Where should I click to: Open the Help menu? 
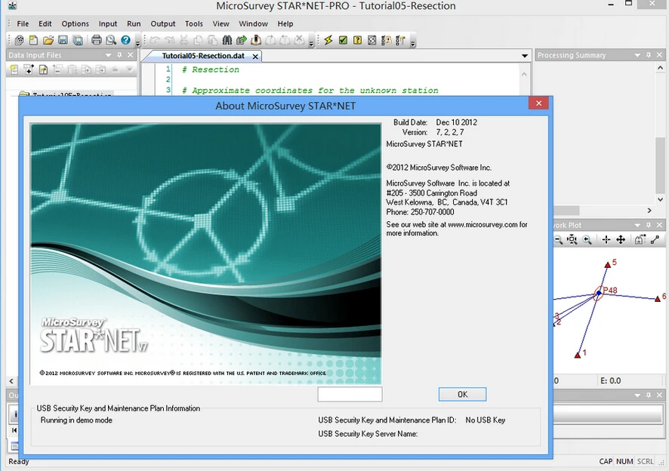click(x=285, y=24)
